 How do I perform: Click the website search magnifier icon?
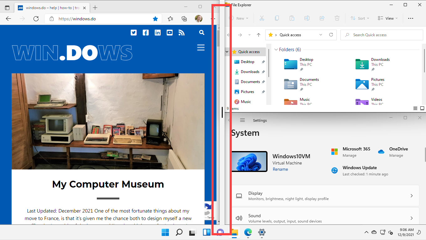[x=202, y=32]
